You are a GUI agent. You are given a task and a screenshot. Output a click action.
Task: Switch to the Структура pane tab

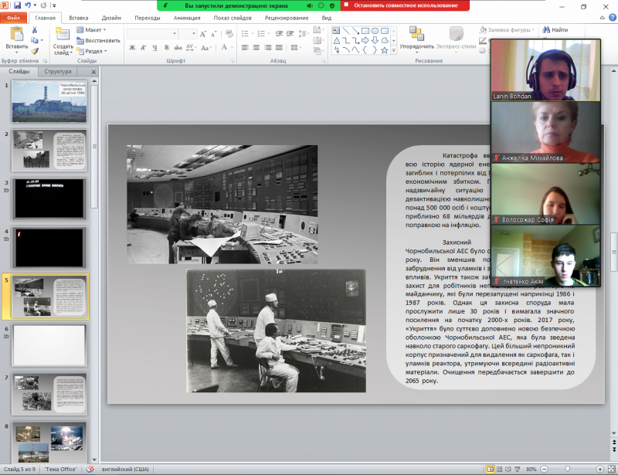click(x=57, y=71)
